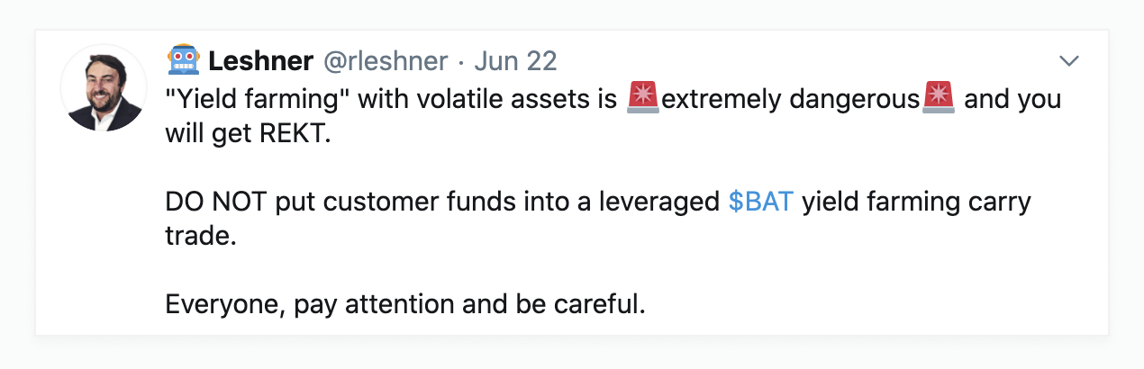Open the Jun 22 timestamp permalink

click(516, 61)
